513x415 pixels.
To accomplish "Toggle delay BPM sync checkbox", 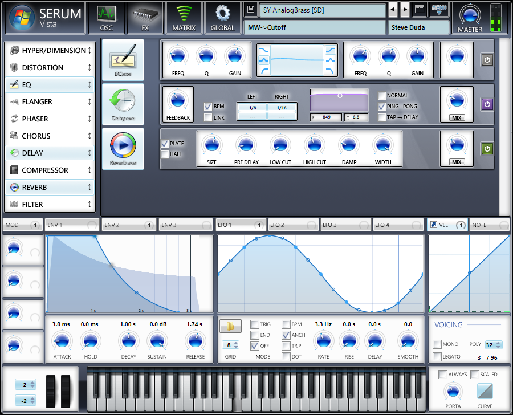I will click(x=207, y=107).
